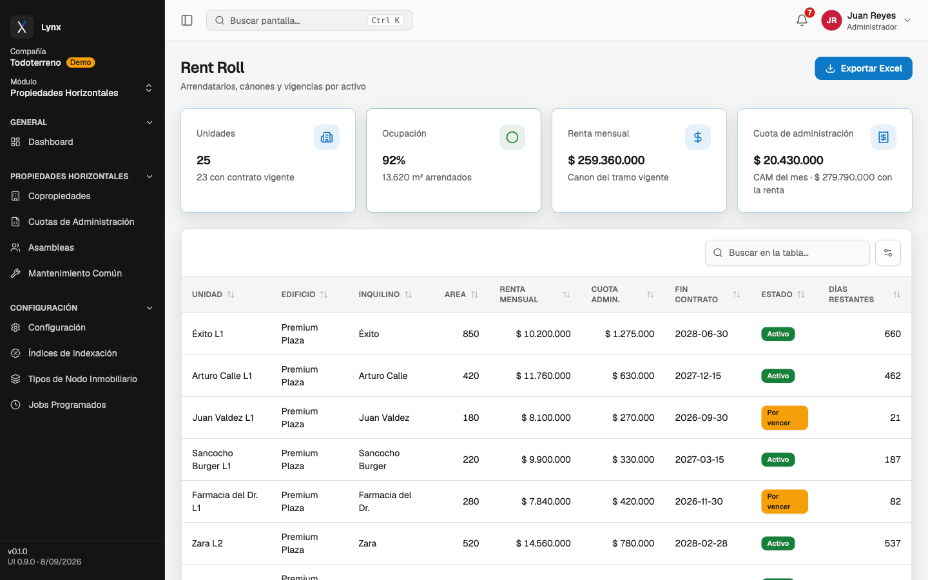This screenshot has width=928, height=580.
Task: Click the Activo badge in Éxito row
Action: [778, 334]
